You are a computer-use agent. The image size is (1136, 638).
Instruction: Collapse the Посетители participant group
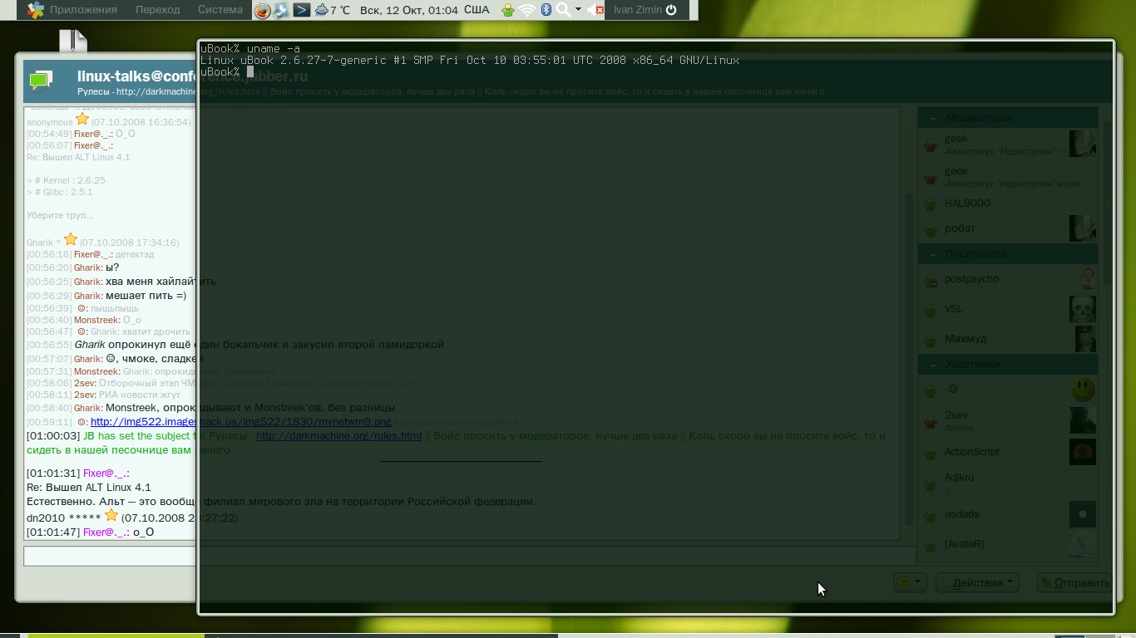pyautogui.click(x=932, y=254)
